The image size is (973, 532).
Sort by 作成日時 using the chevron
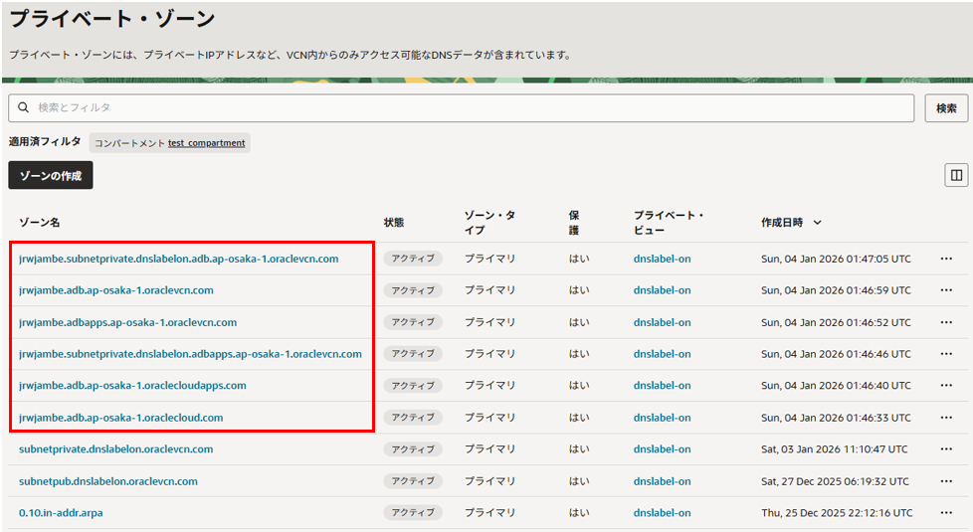click(x=818, y=223)
